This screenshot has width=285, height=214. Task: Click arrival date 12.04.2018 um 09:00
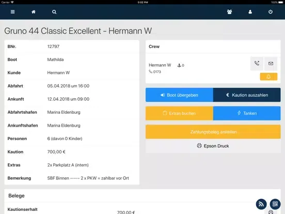click(68, 99)
